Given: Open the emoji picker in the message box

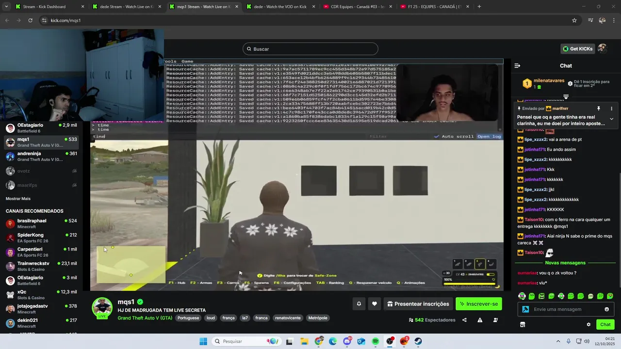Looking at the screenshot, I should pyautogui.click(x=606, y=309).
